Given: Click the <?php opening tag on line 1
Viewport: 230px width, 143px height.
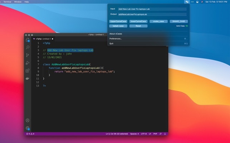Looking at the screenshot, I should click(x=47, y=43).
